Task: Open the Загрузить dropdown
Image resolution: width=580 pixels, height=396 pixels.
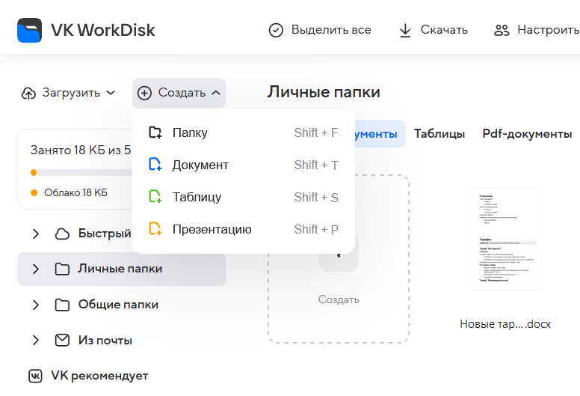Action: tap(69, 93)
